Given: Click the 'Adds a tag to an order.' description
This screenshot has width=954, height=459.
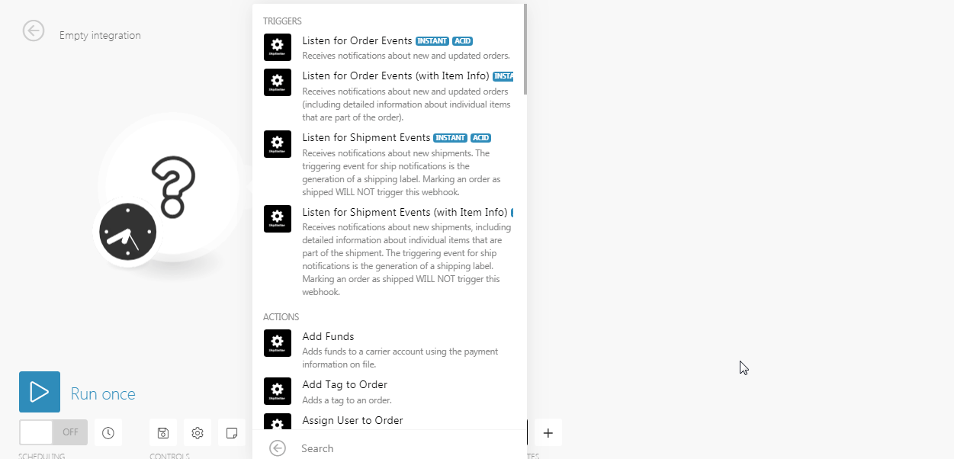Looking at the screenshot, I should click(x=347, y=400).
